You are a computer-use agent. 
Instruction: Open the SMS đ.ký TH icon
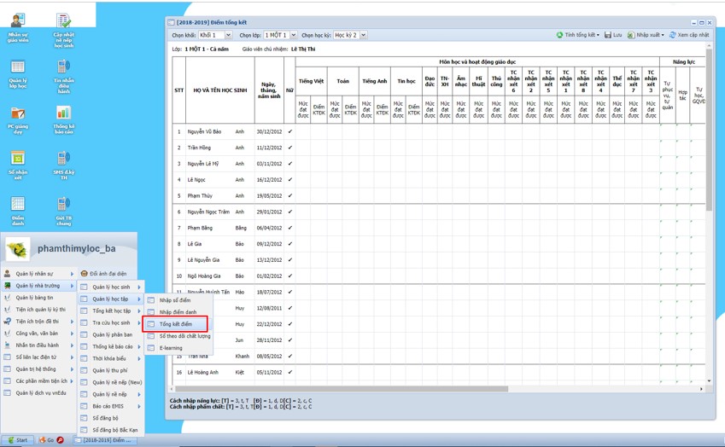pos(63,159)
